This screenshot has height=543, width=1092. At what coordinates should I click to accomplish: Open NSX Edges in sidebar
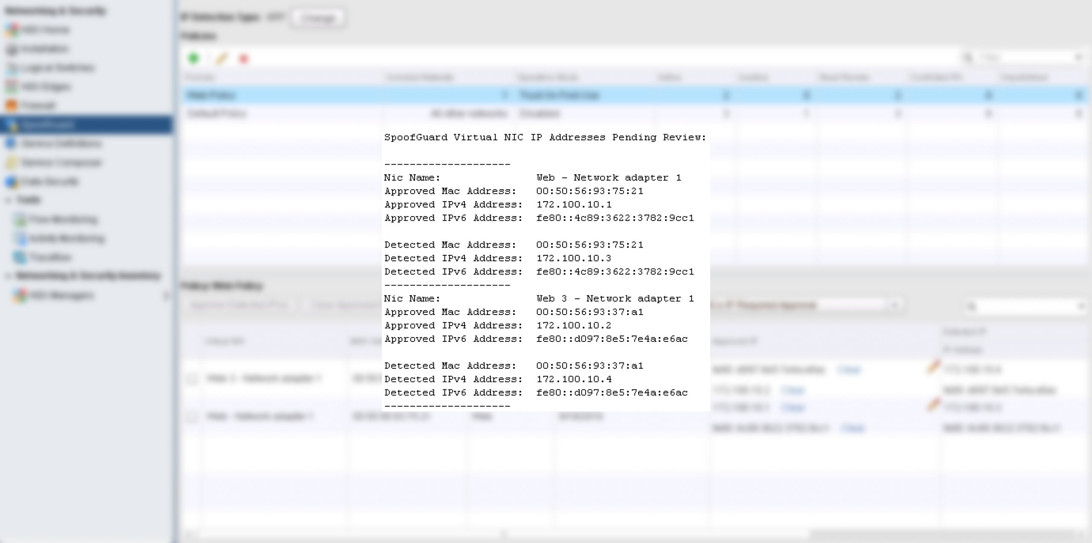(x=46, y=87)
